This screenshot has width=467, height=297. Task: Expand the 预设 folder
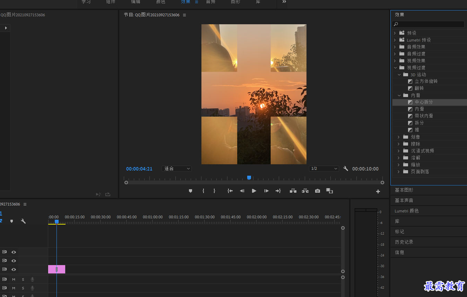point(395,33)
